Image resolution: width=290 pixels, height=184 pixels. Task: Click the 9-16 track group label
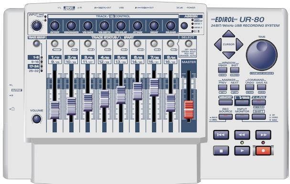(35, 62)
